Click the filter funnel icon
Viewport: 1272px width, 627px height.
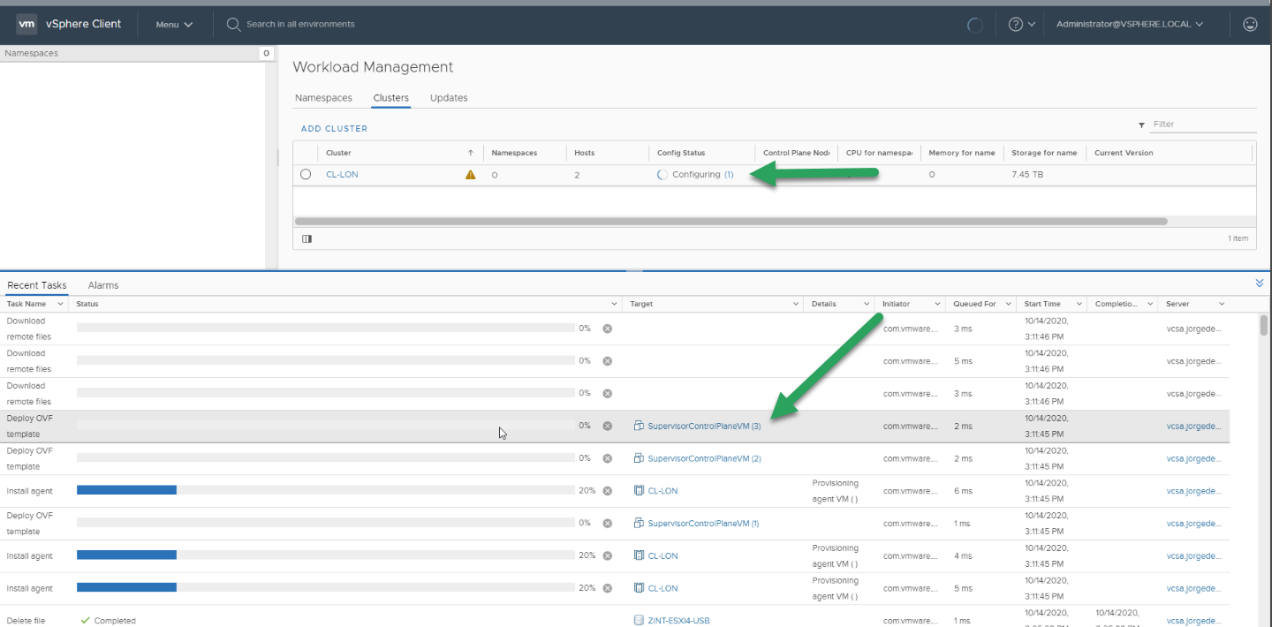pyautogui.click(x=1141, y=125)
